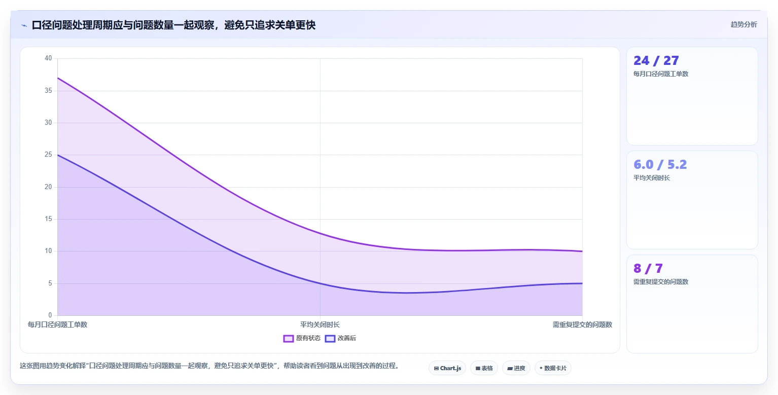Click the 需重复提交的问题数 x-axis label
Image resolution: width=778 pixels, height=395 pixels.
click(582, 325)
